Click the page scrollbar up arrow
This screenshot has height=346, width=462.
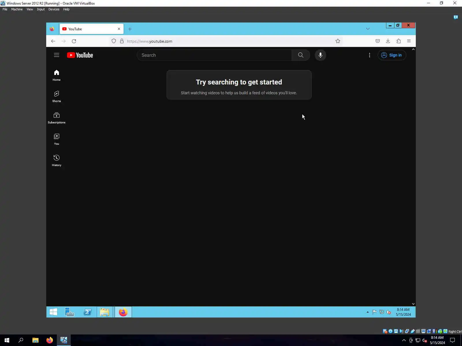click(413, 49)
